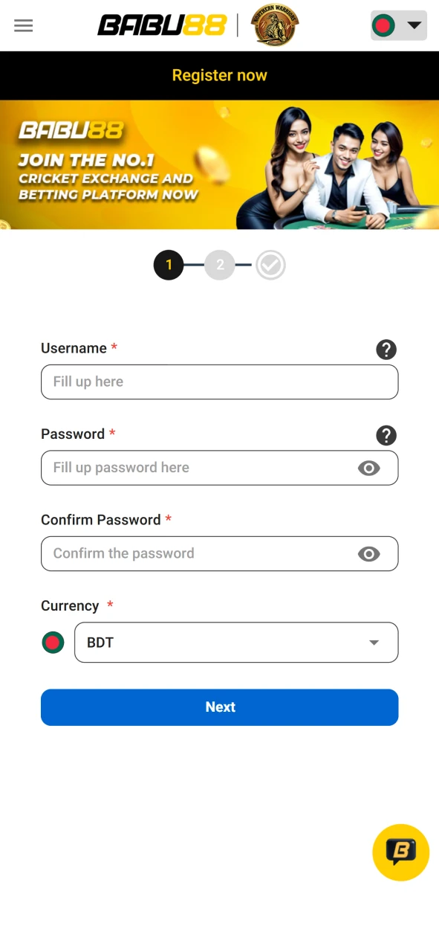Open the help tooltip next to Username
This screenshot has width=439, height=952.
(x=386, y=350)
